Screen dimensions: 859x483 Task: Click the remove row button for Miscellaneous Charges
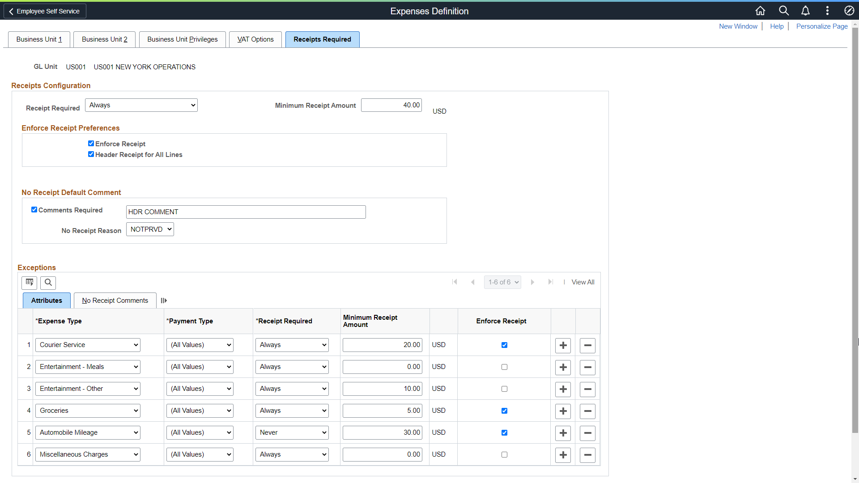(x=587, y=454)
